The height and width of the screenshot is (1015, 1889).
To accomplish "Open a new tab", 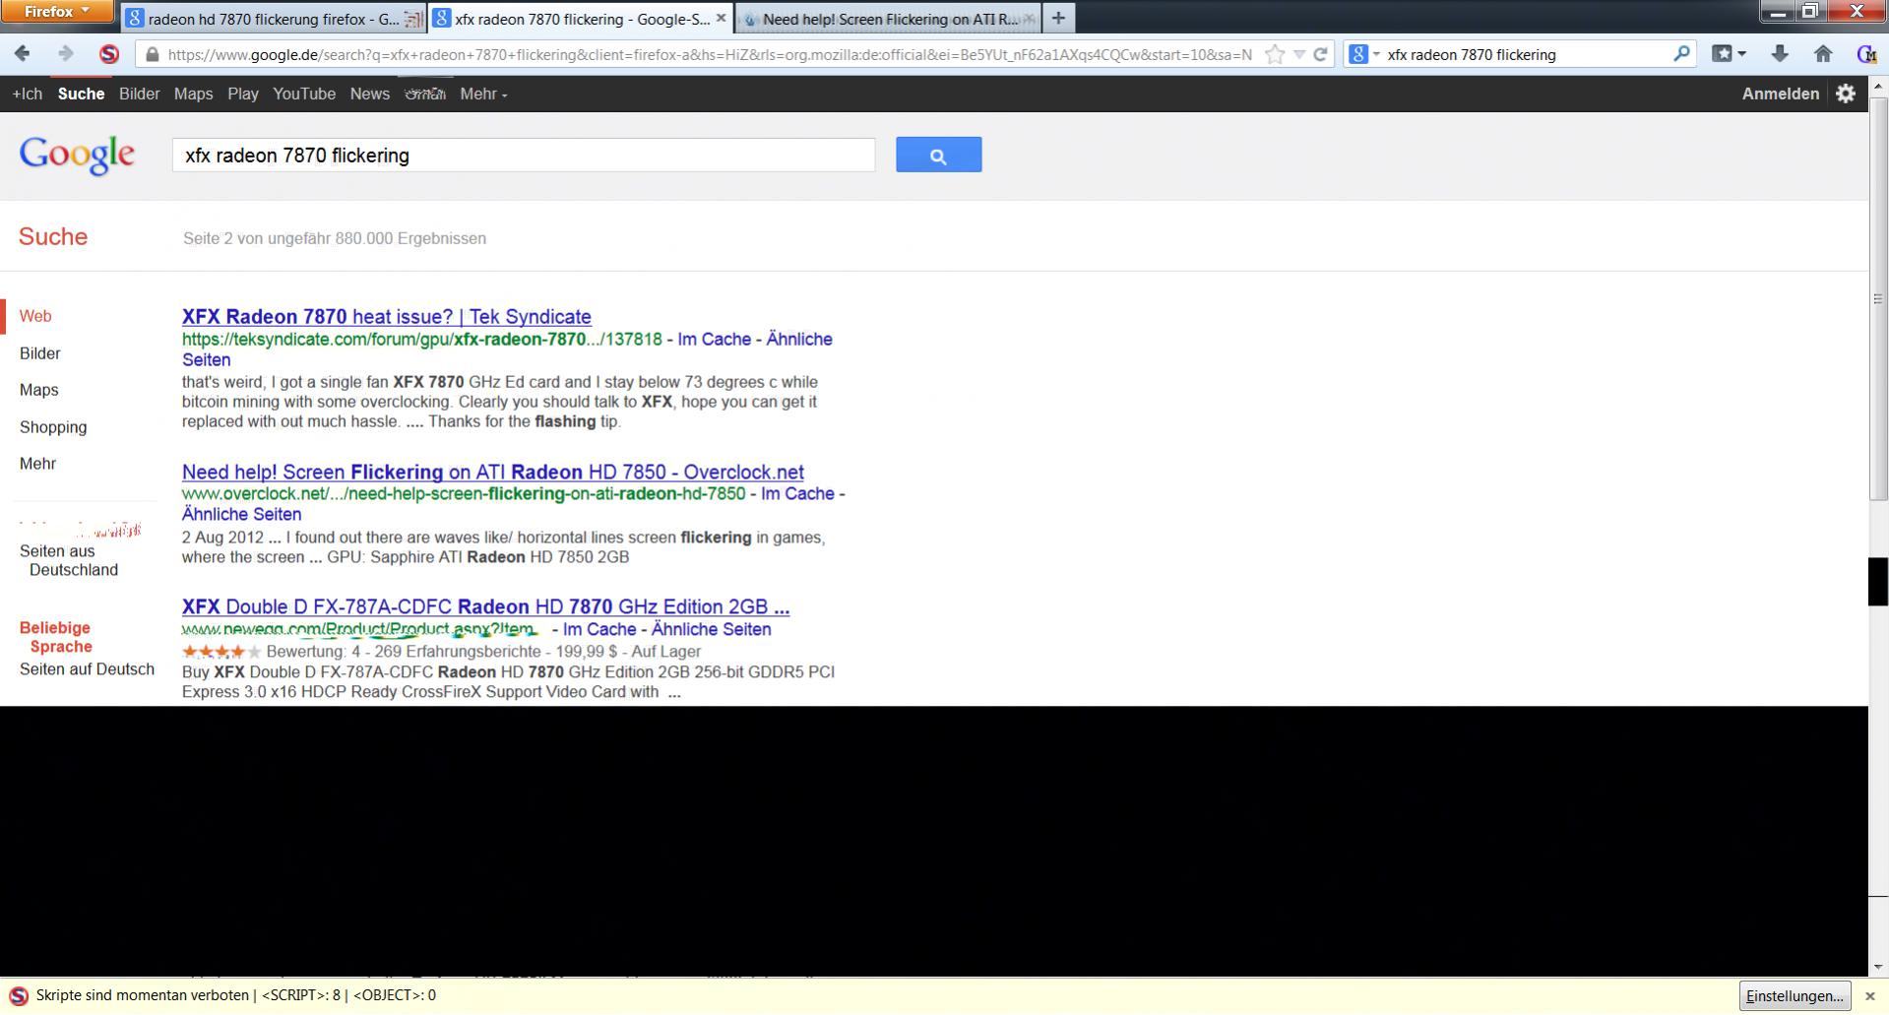I will [x=1058, y=18].
